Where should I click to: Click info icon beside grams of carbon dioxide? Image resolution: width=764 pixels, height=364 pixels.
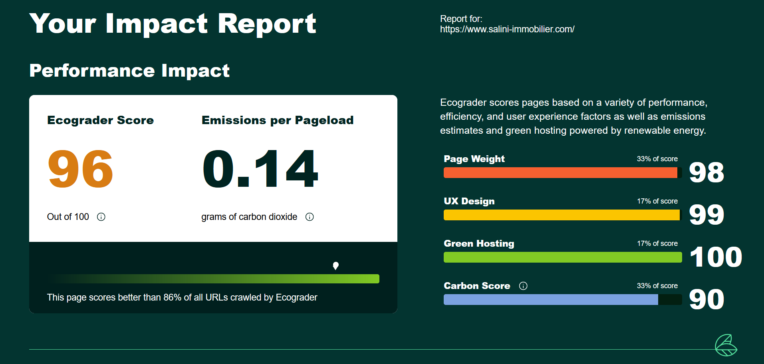pyautogui.click(x=310, y=217)
